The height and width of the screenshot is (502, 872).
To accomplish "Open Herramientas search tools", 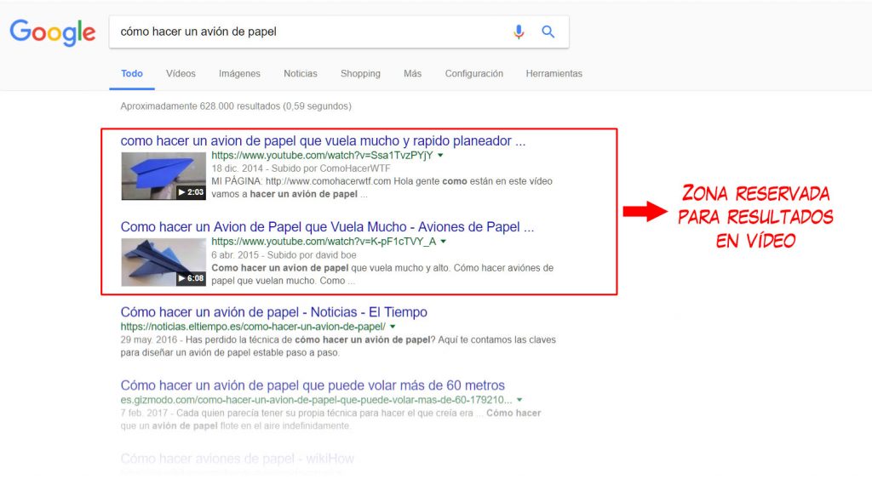I will point(554,74).
